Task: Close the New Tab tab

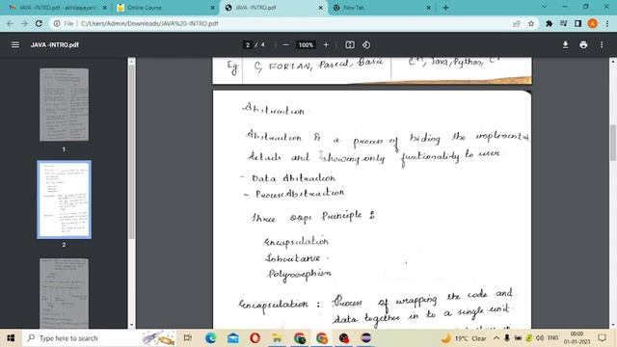Action: pyautogui.click(x=428, y=8)
